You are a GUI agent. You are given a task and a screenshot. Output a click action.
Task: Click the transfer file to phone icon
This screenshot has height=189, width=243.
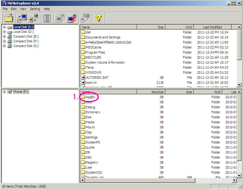coord(34,18)
